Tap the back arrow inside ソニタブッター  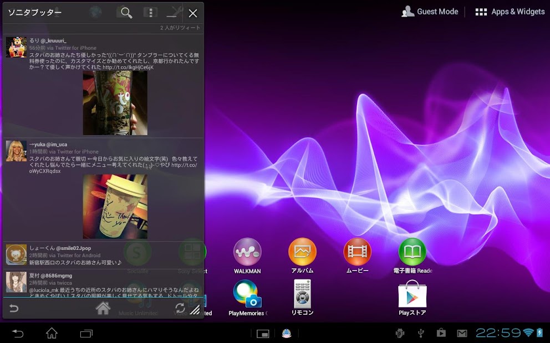[x=14, y=308]
